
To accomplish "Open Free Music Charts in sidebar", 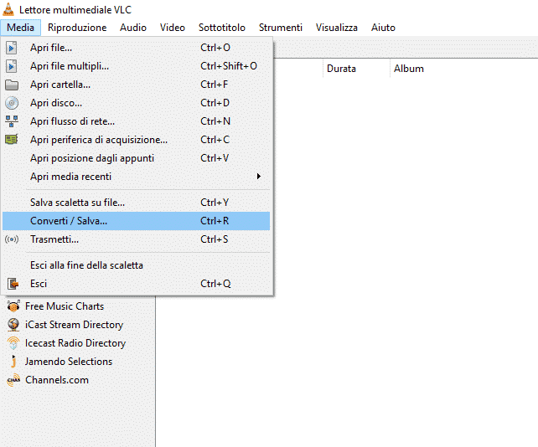I will [x=65, y=306].
